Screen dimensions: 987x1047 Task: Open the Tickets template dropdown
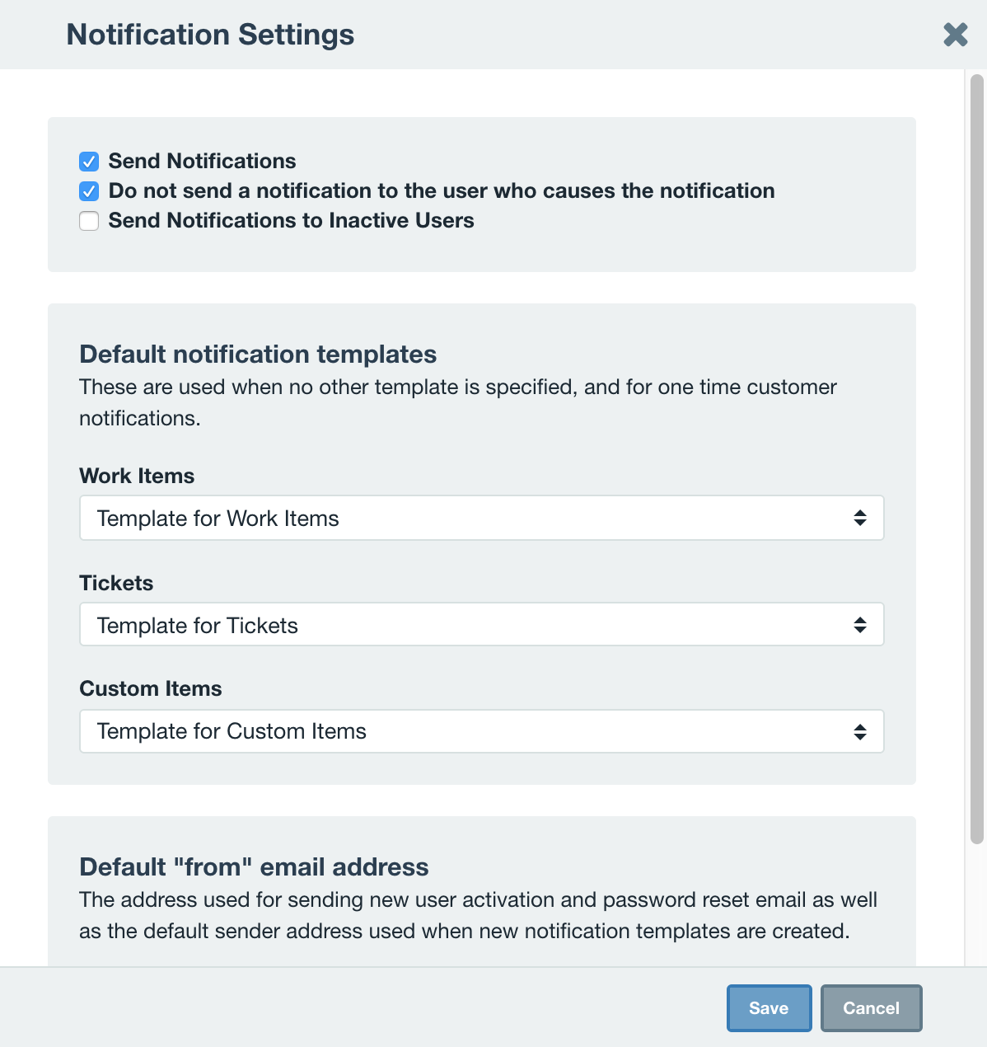click(482, 624)
